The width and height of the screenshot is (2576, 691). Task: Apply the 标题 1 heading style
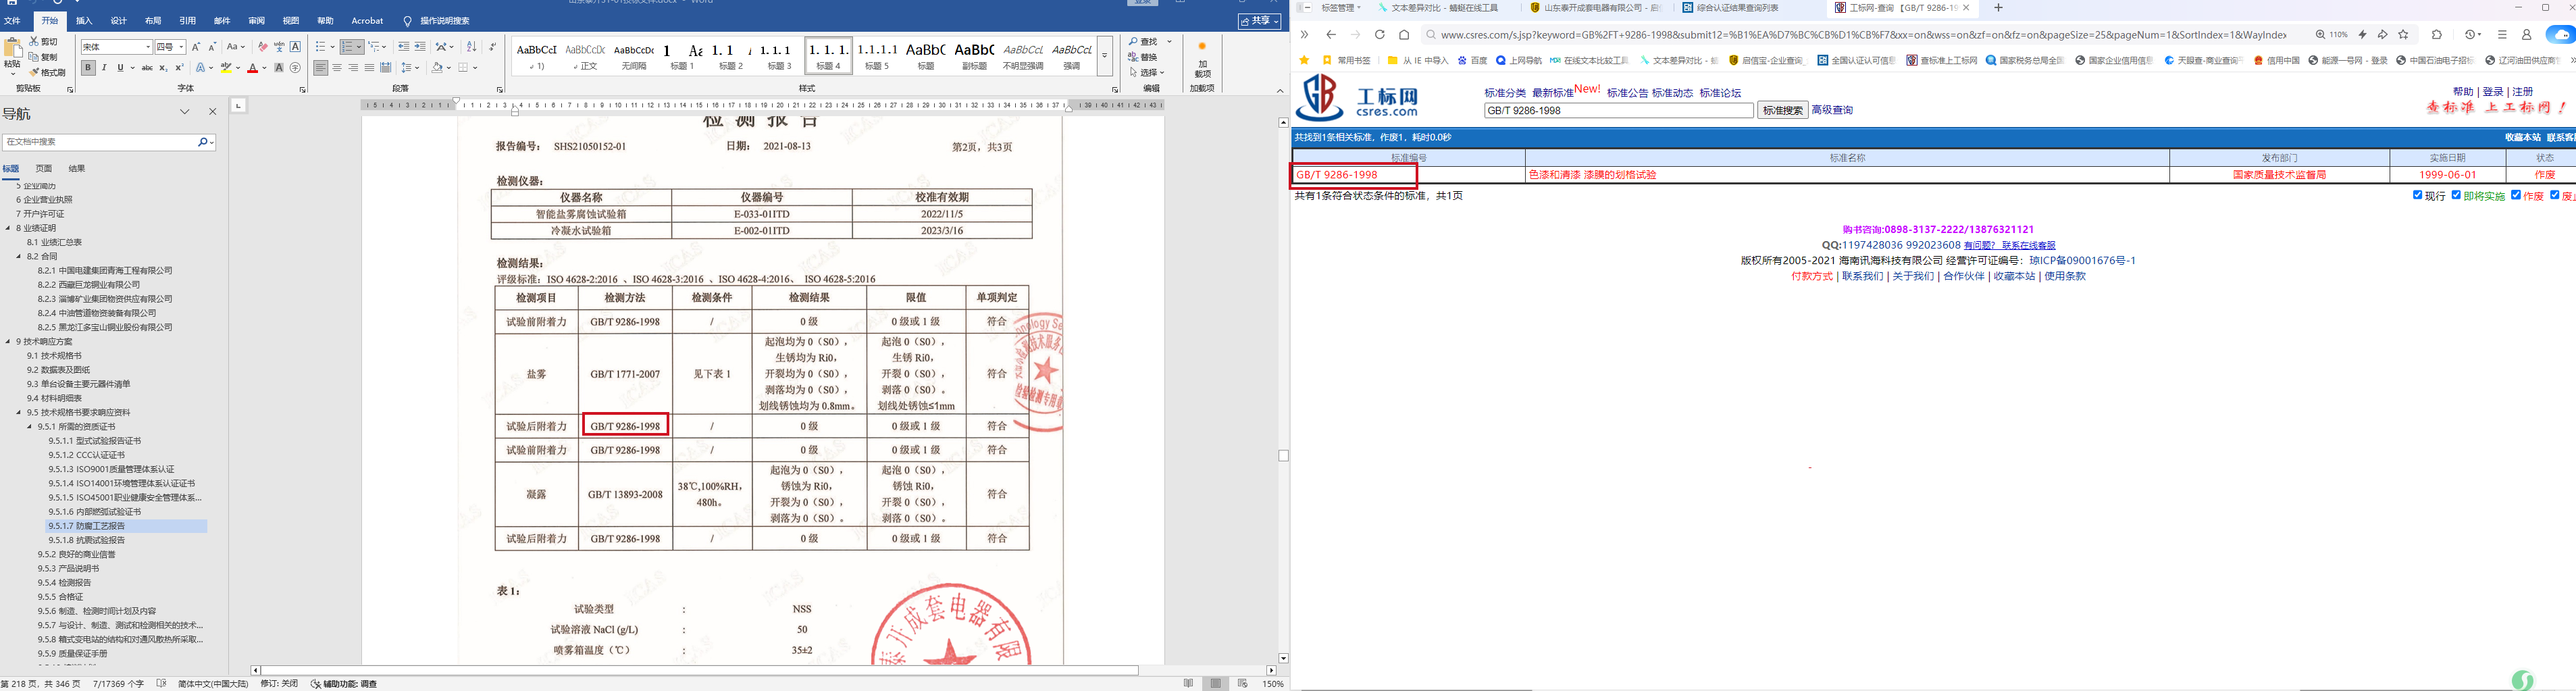click(x=682, y=55)
